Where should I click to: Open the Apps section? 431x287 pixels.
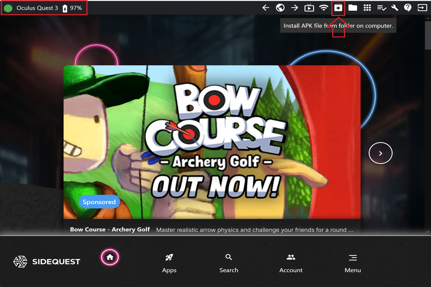point(169,263)
